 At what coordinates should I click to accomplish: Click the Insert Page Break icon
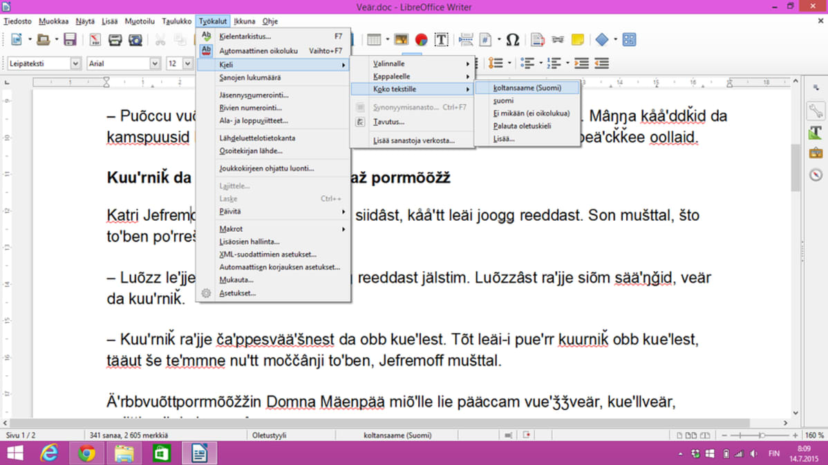[466, 39]
